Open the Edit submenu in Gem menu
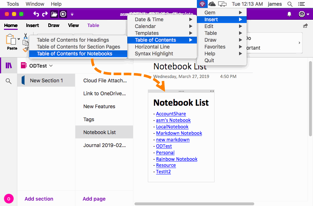This screenshot has height=206, width=313. tap(222, 26)
